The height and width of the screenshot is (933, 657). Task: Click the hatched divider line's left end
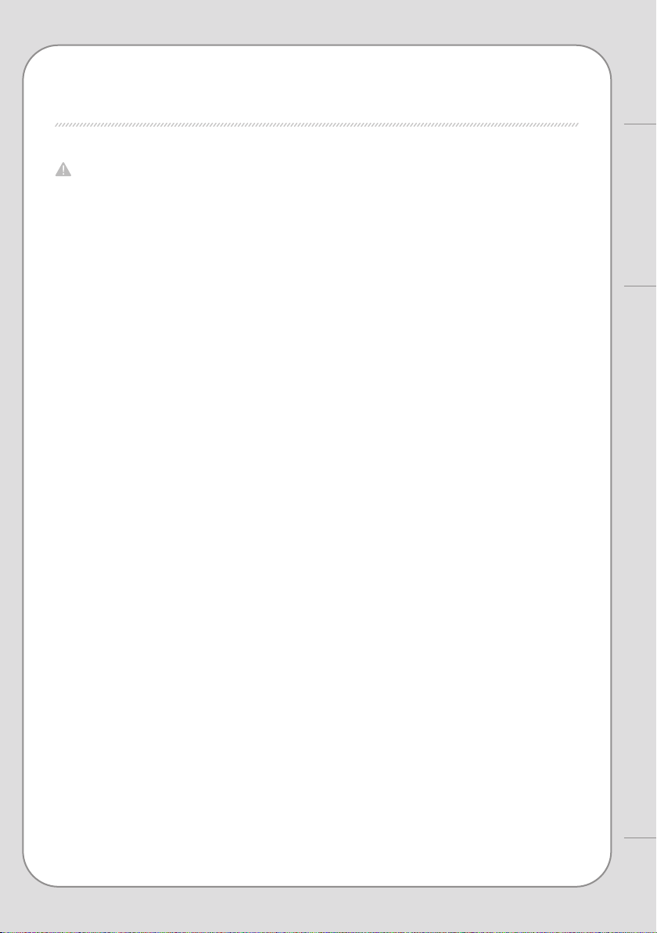pyautogui.click(x=58, y=125)
